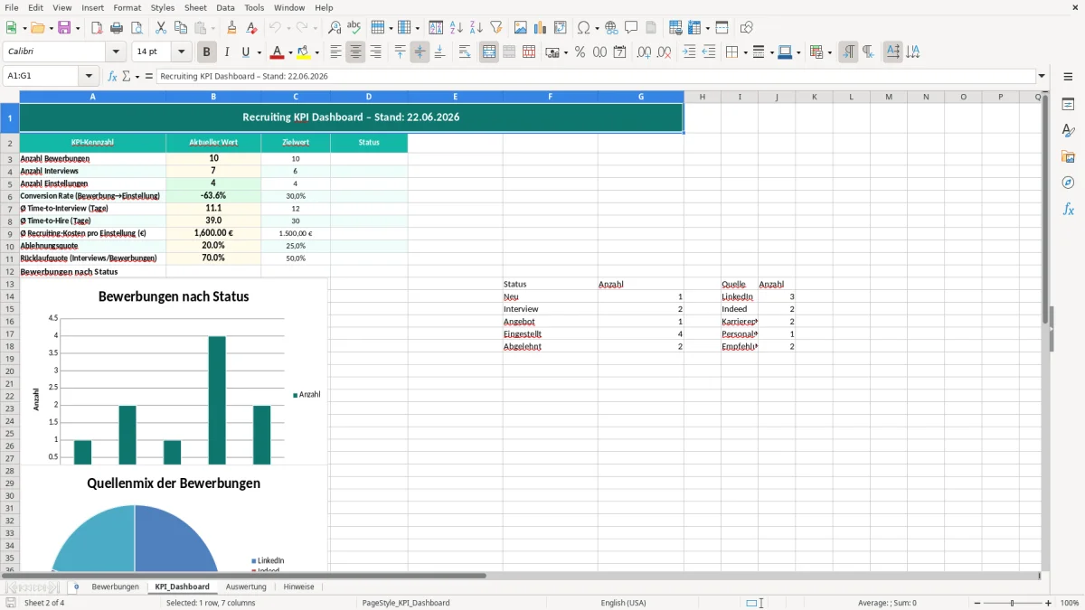Click the AutoFilter funnel icon

(496, 28)
